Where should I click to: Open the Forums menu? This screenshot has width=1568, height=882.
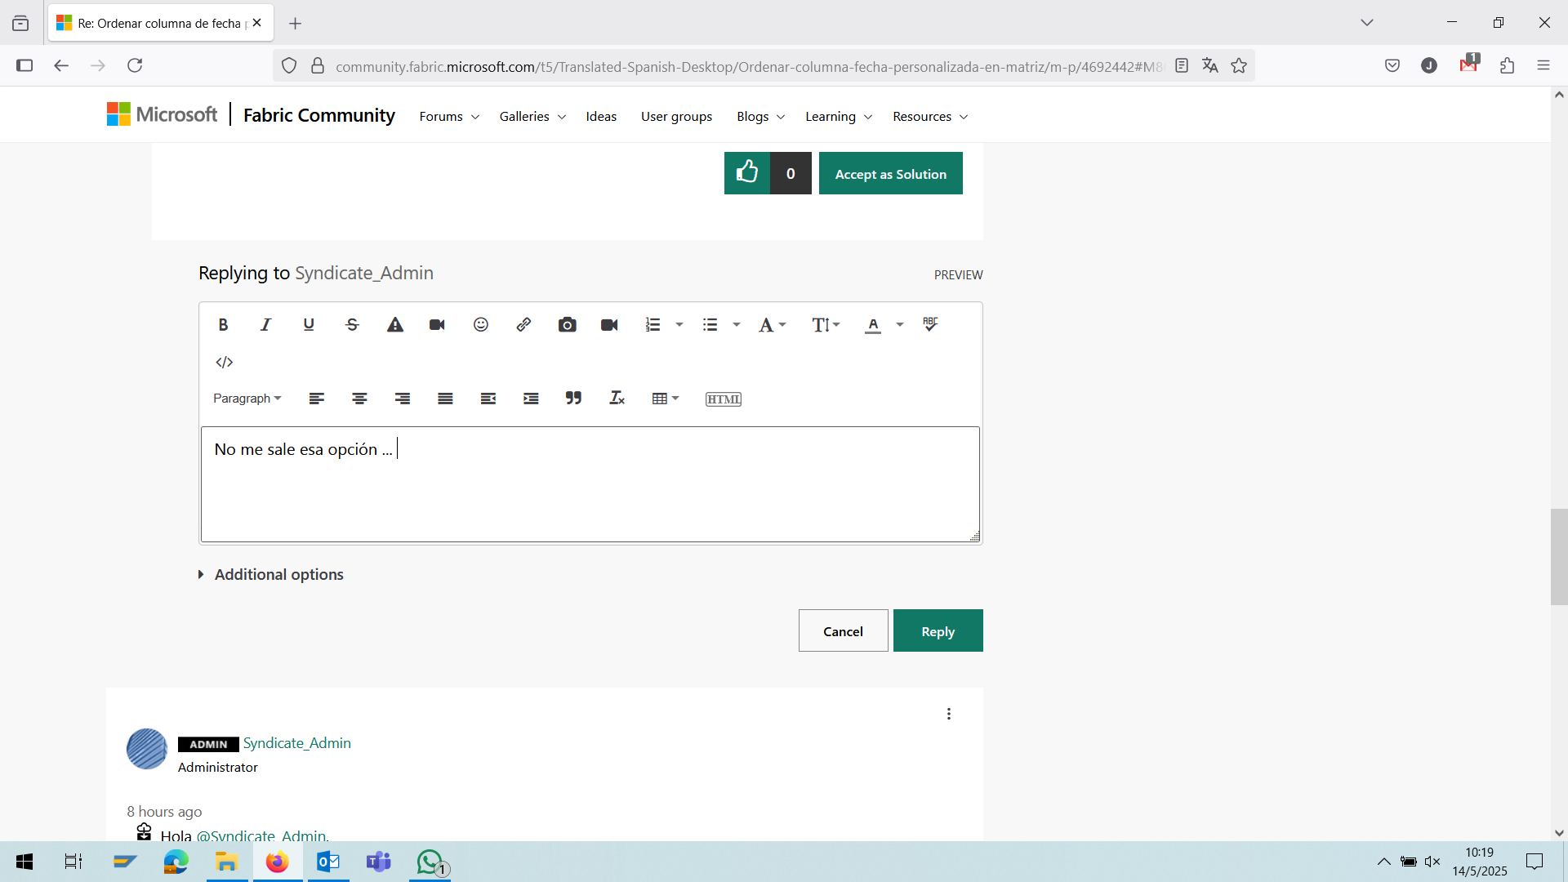pos(449,117)
